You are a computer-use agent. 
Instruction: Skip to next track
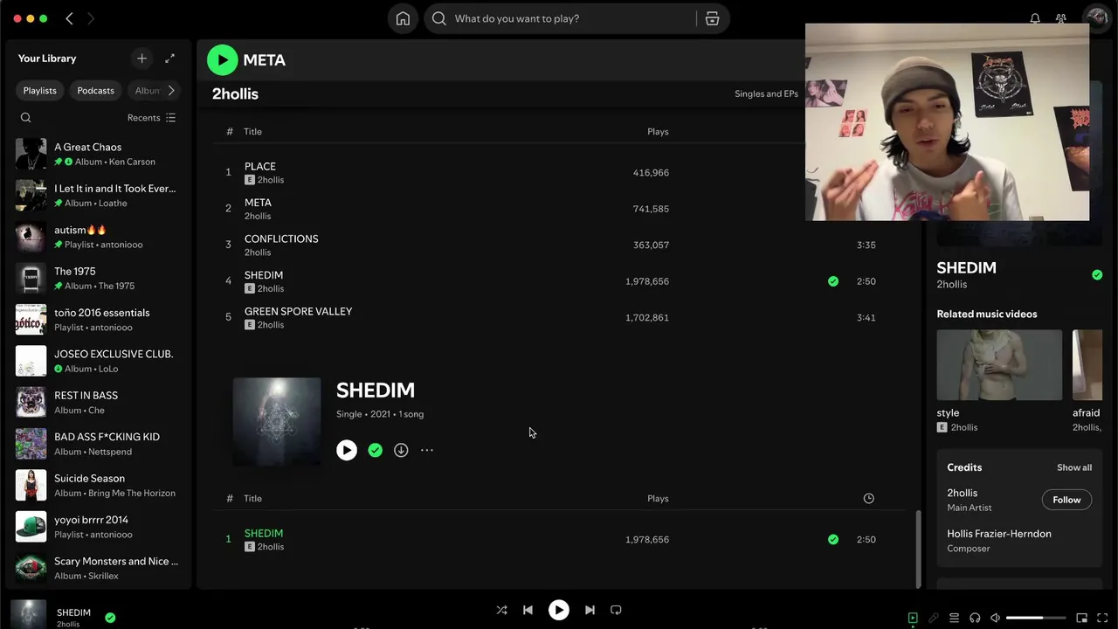click(x=590, y=610)
